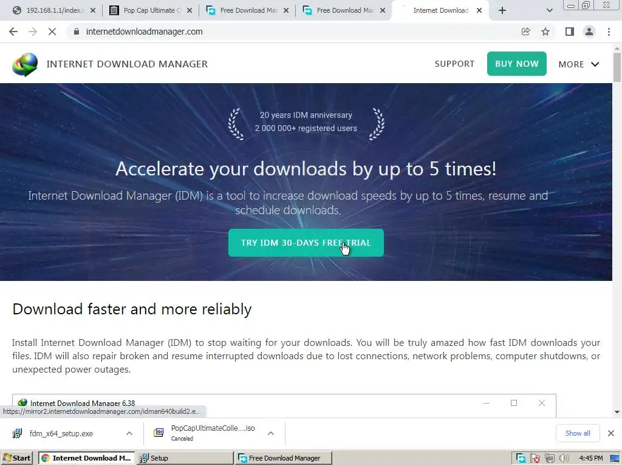
Task: Open the Windows Start menu
Action: tap(16, 458)
